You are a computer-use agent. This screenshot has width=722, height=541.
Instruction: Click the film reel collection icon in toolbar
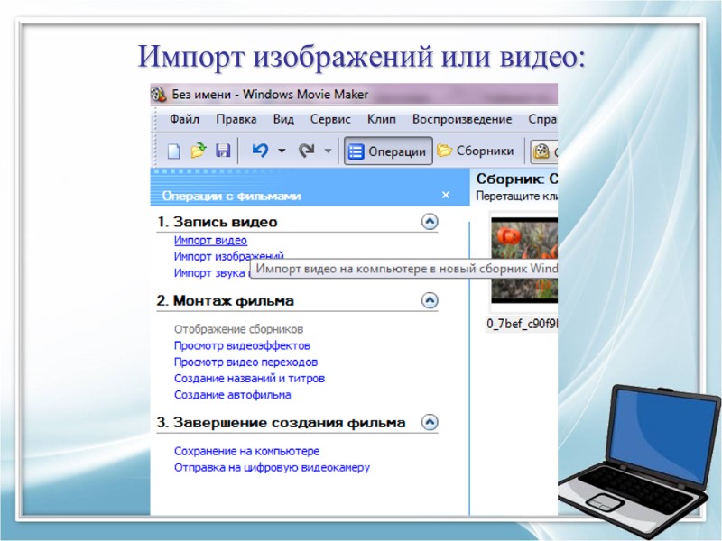(541, 151)
